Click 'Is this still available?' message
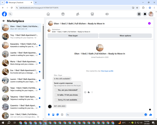This screenshot has height=125, width=157. (x=62, y=79)
